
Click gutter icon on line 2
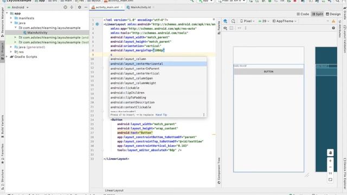point(98,24)
